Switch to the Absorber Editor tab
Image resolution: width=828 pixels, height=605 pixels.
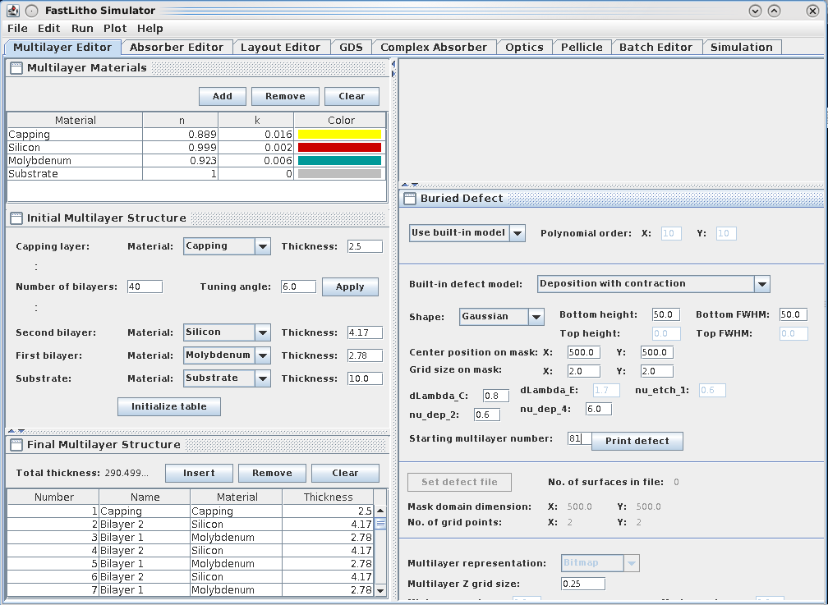click(x=177, y=48)
